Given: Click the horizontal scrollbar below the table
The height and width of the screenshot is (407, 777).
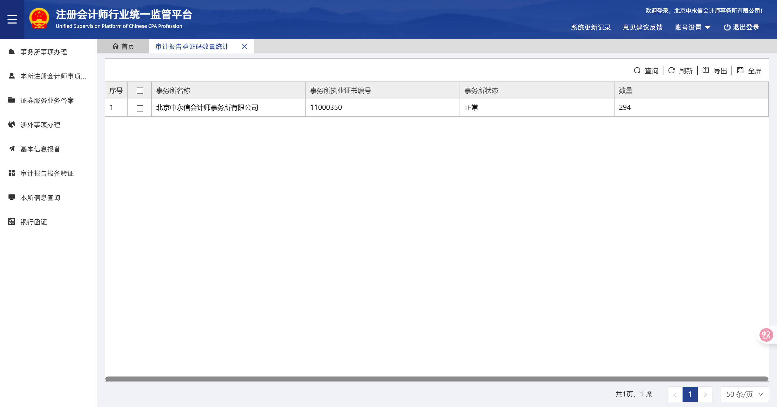Looking at the screenshot, I should pyautogui.click(x=436, y=379).
